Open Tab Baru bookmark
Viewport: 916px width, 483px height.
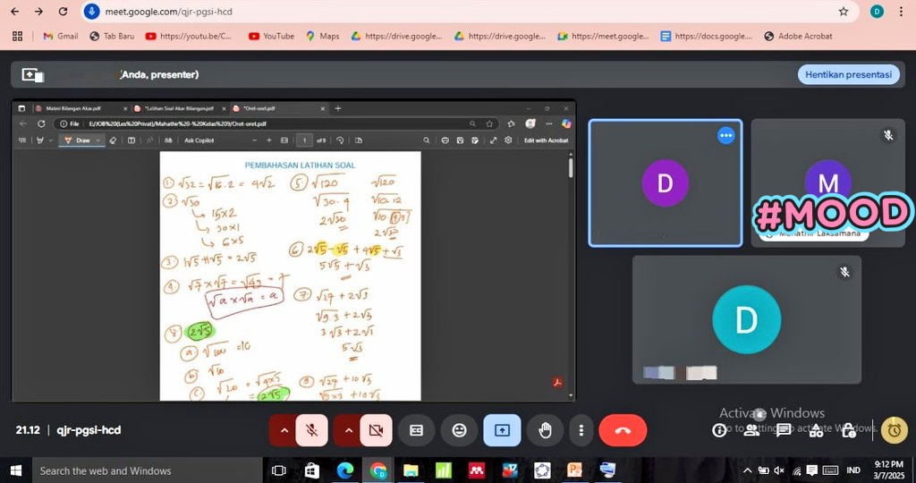pyautogui.click(x=112, y=36)
